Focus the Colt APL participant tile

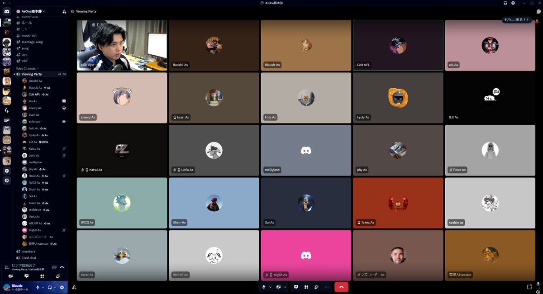[398, 45]
